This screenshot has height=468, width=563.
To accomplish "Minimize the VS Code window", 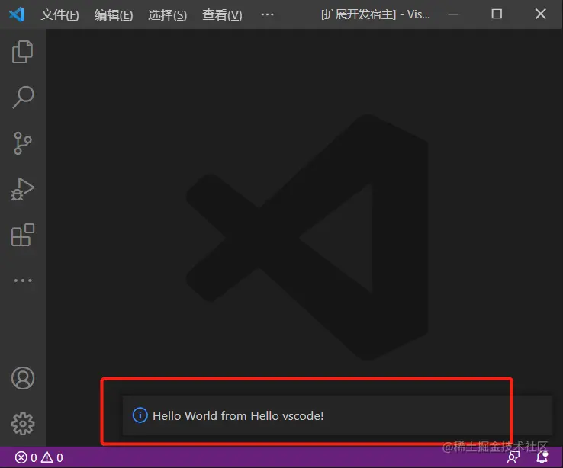I will point(453,14).
